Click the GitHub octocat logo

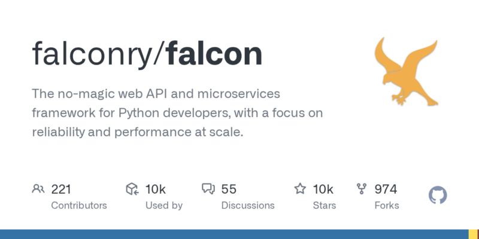[438, 195]
